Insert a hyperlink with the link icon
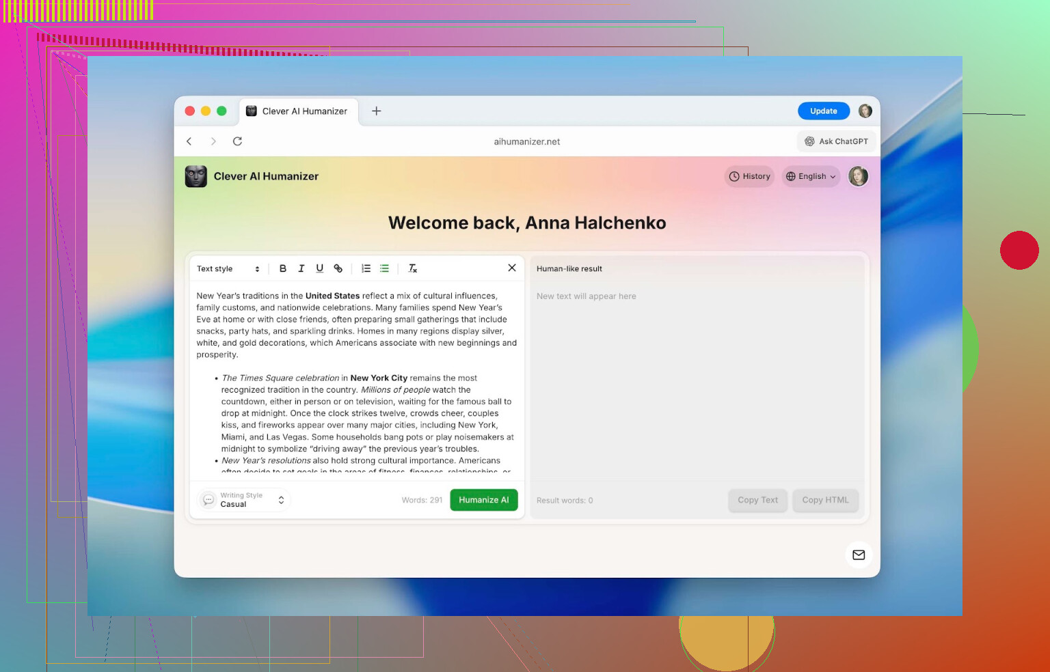Screen dimensions: 1050x672 tap(338, 268)
